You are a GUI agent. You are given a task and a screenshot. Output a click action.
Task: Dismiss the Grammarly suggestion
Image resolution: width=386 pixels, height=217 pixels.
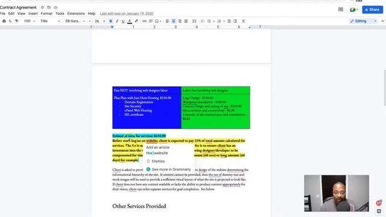156,161
